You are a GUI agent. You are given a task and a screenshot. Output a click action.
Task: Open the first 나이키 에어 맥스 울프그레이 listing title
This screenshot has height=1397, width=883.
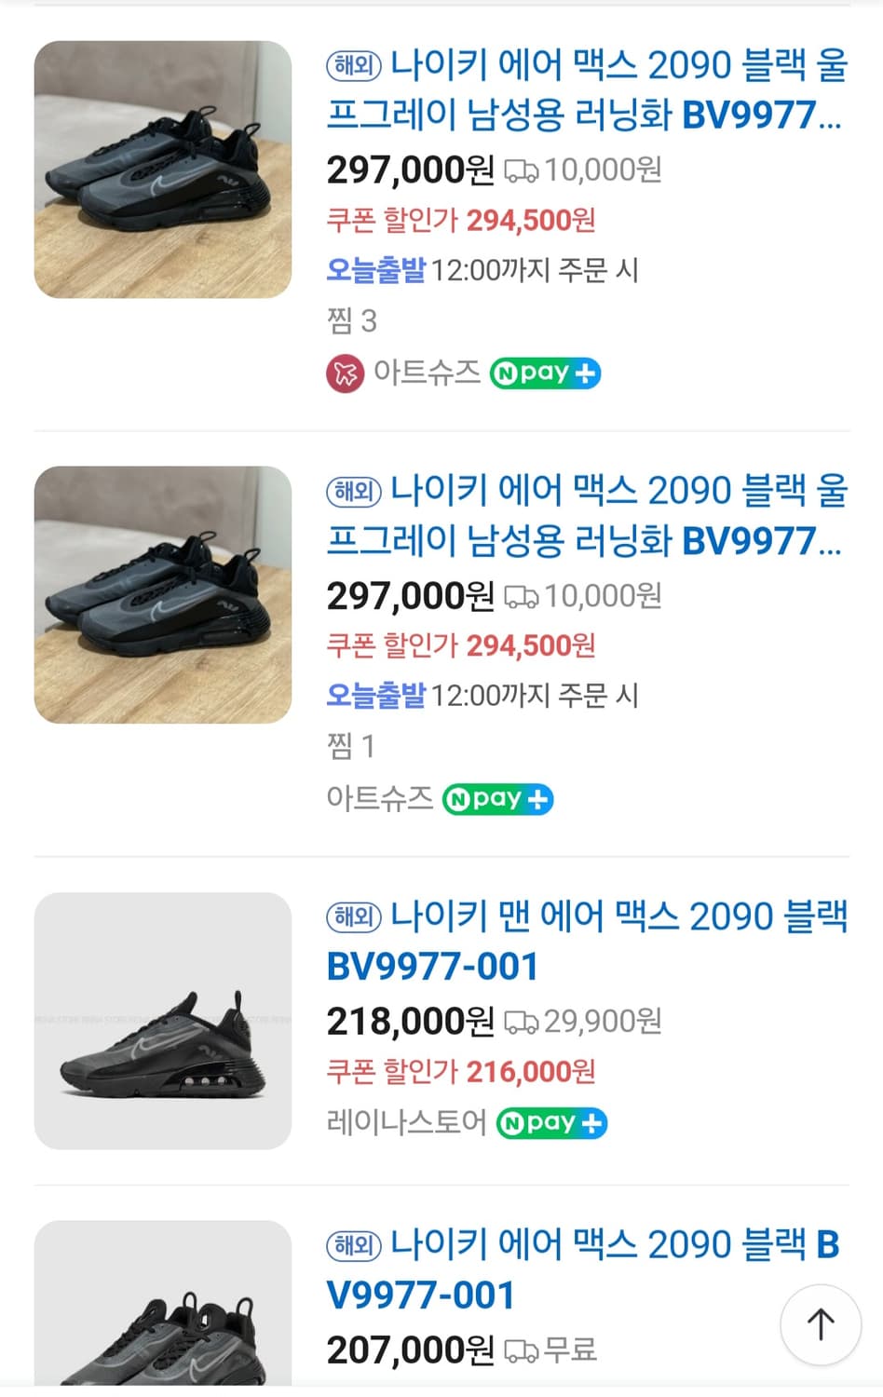(587, 90)
